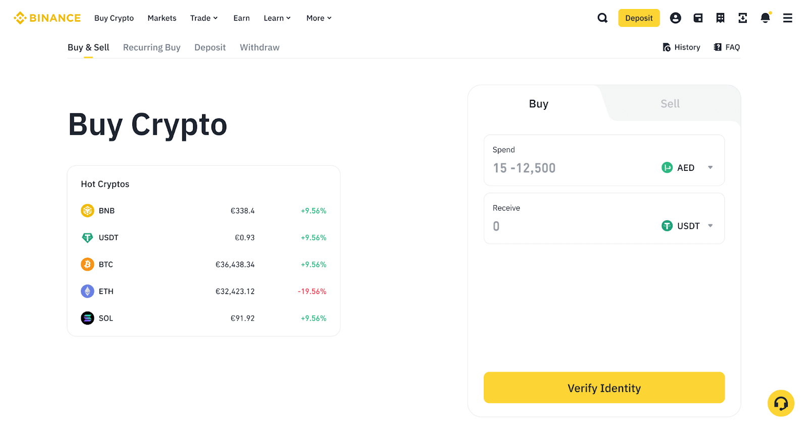This screenshot has width=808, height=430.
Task: Click the orders icon in header
Action: pos(720,18)
